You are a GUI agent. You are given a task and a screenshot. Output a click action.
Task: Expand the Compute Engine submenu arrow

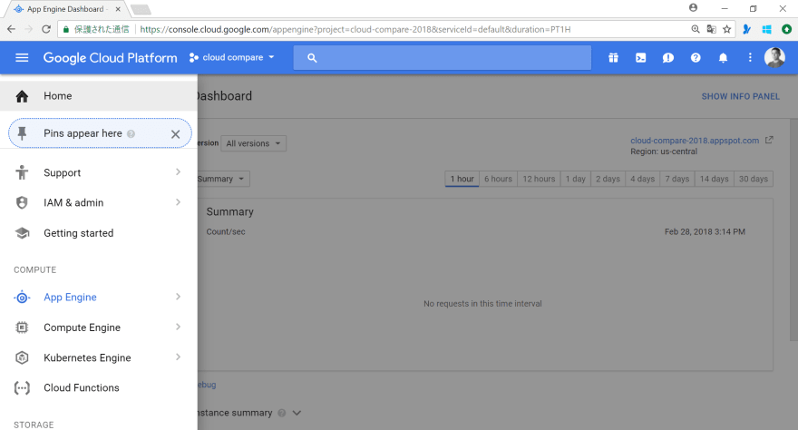[178, 327]
